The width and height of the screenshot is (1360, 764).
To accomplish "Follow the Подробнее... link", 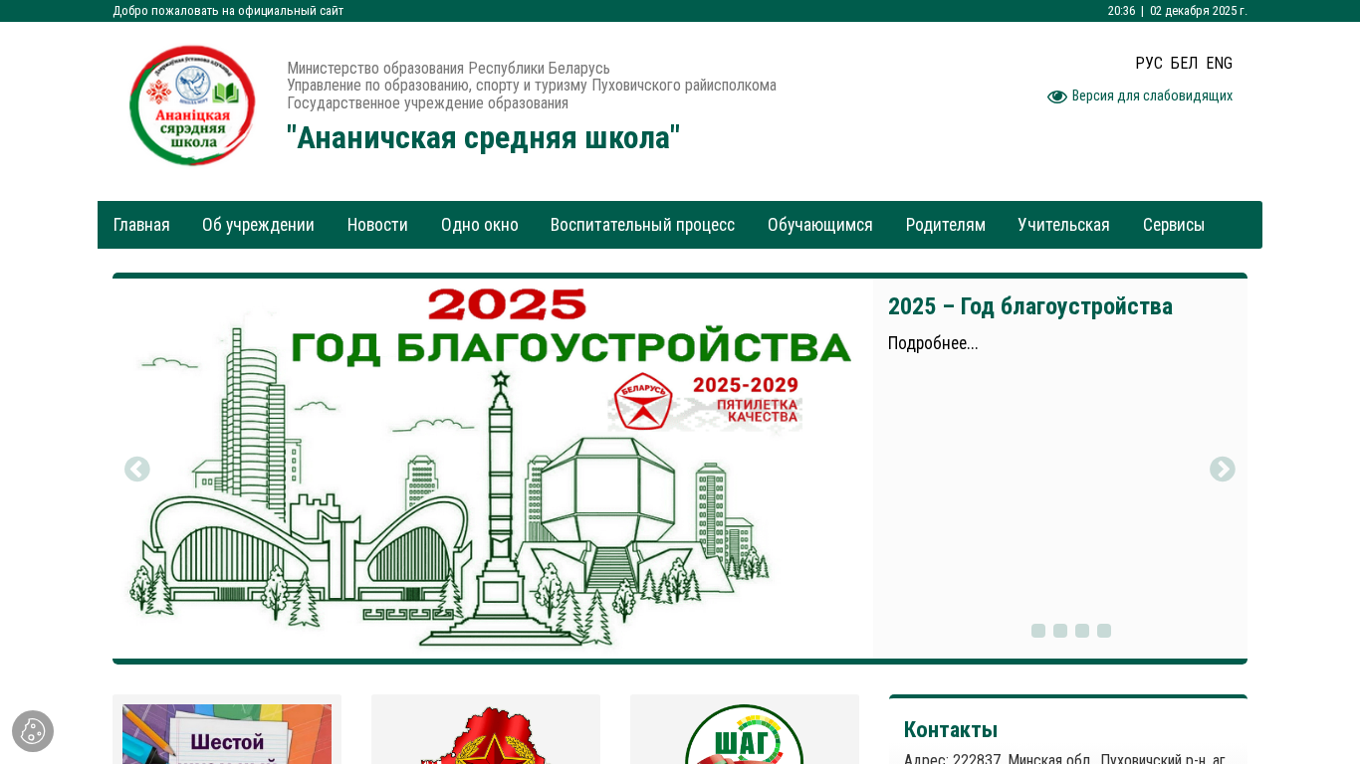I will [x=933, y=343].
